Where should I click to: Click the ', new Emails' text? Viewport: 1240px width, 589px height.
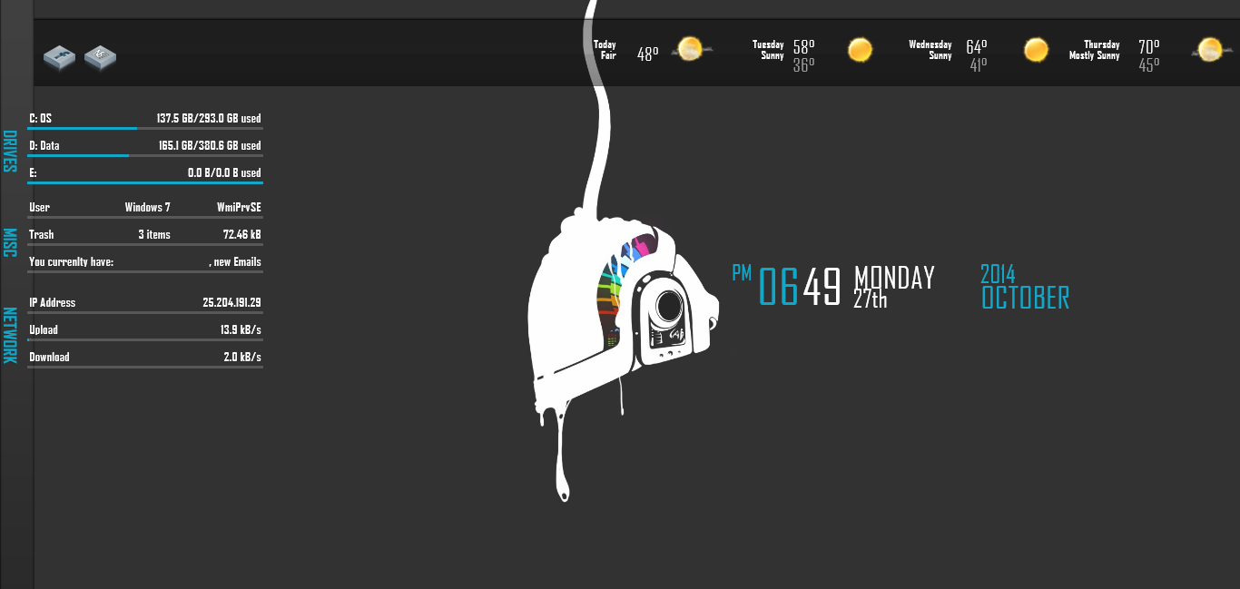point(235,261)
